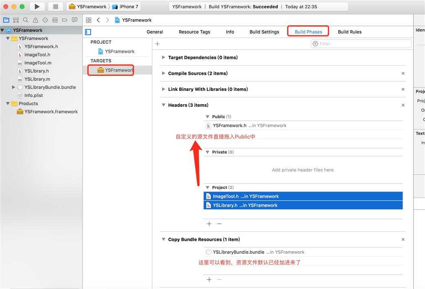Collapse the Project headers group
This screenshot has width=425, height=289.
(x=207, y=188)
